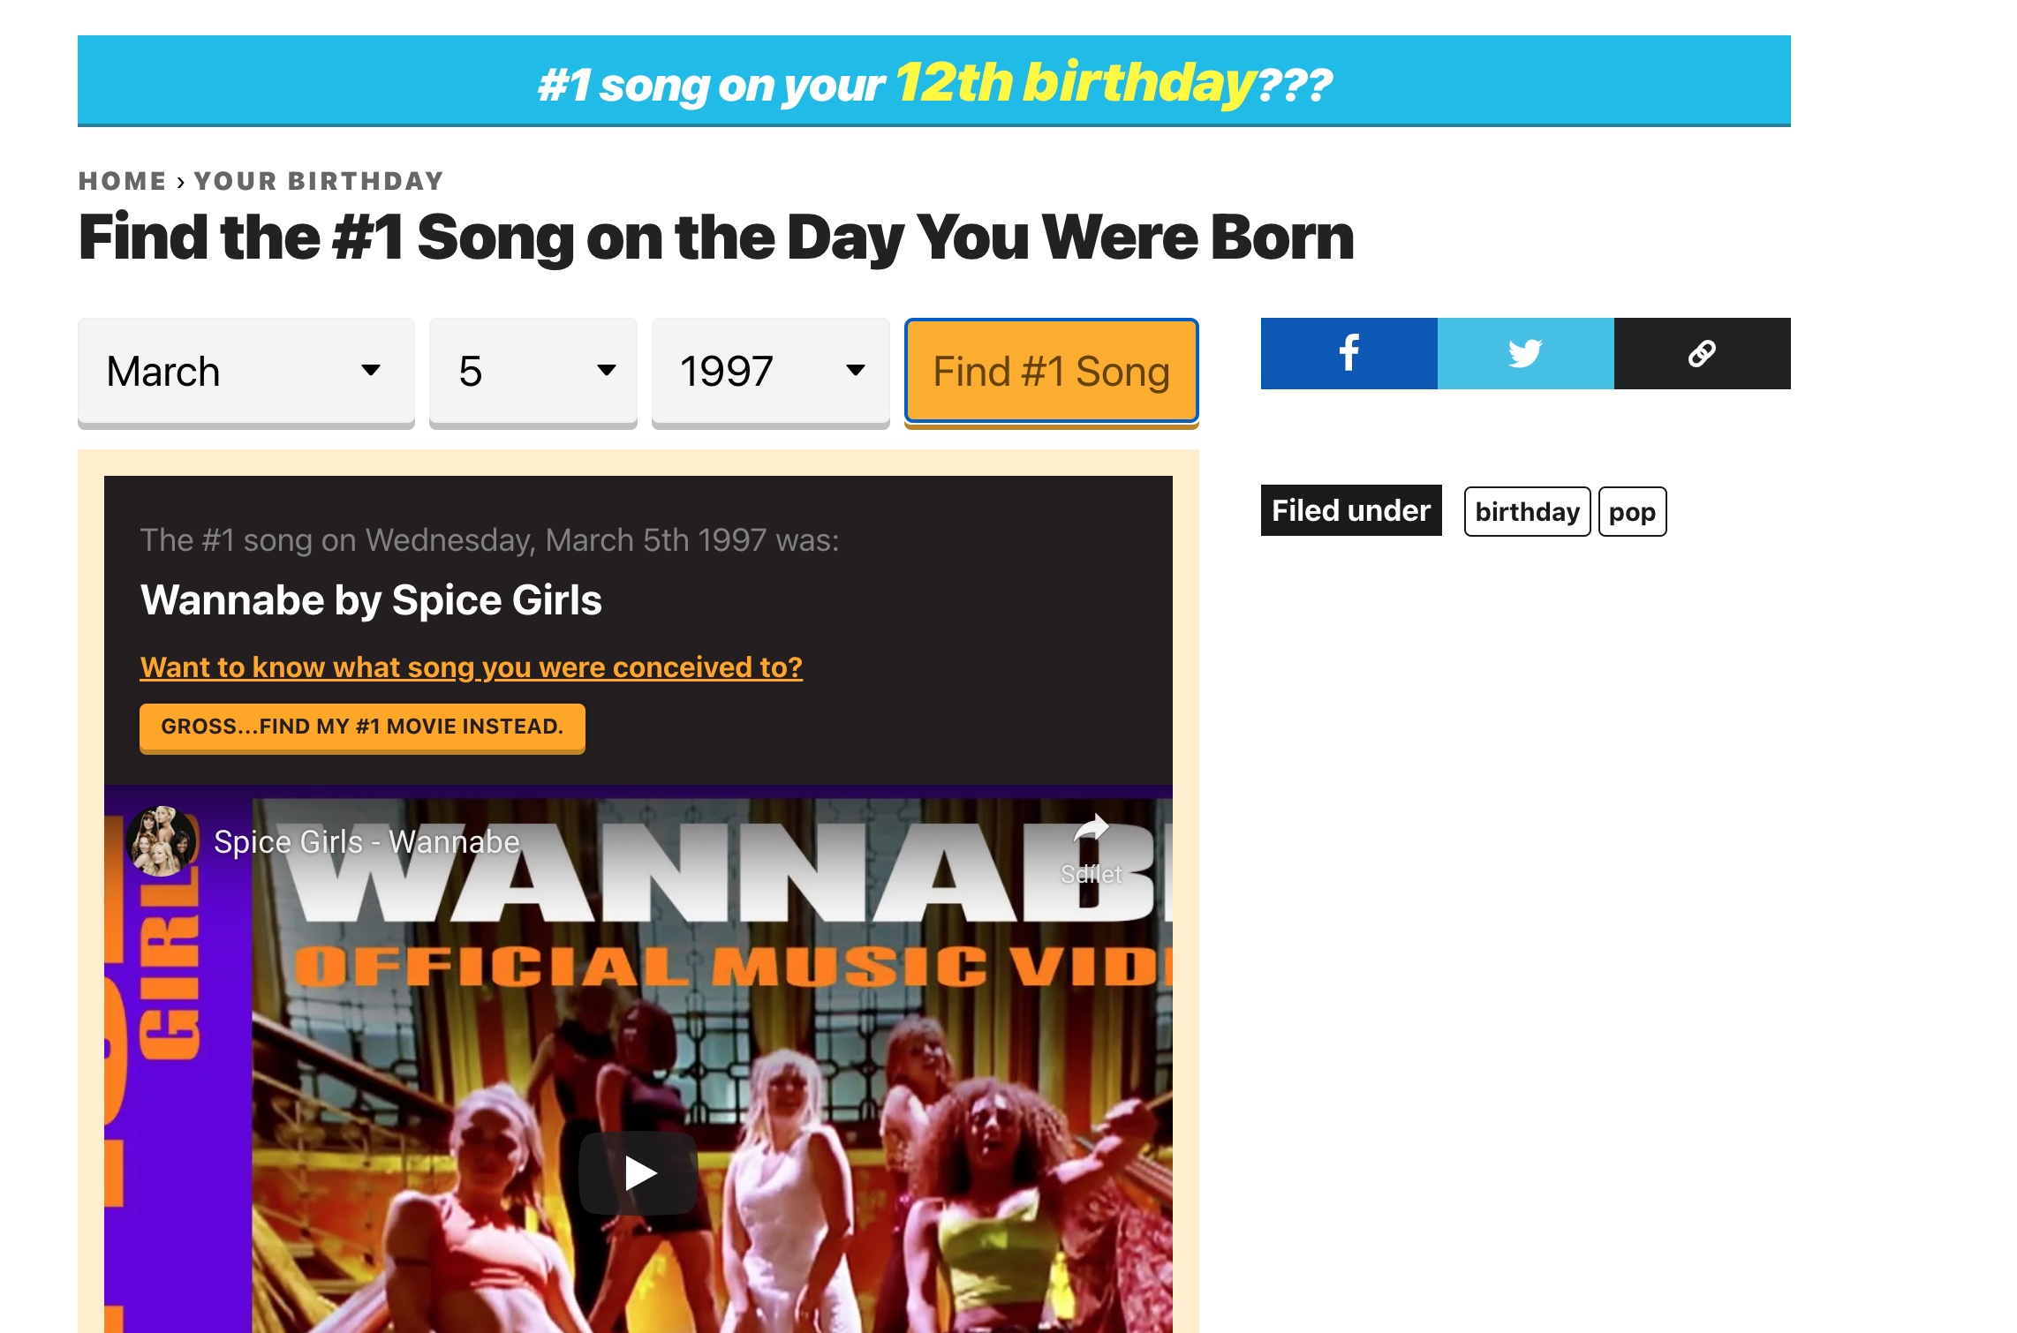
Task: Share on Twitter bird icon
Action: (1525, 353)
